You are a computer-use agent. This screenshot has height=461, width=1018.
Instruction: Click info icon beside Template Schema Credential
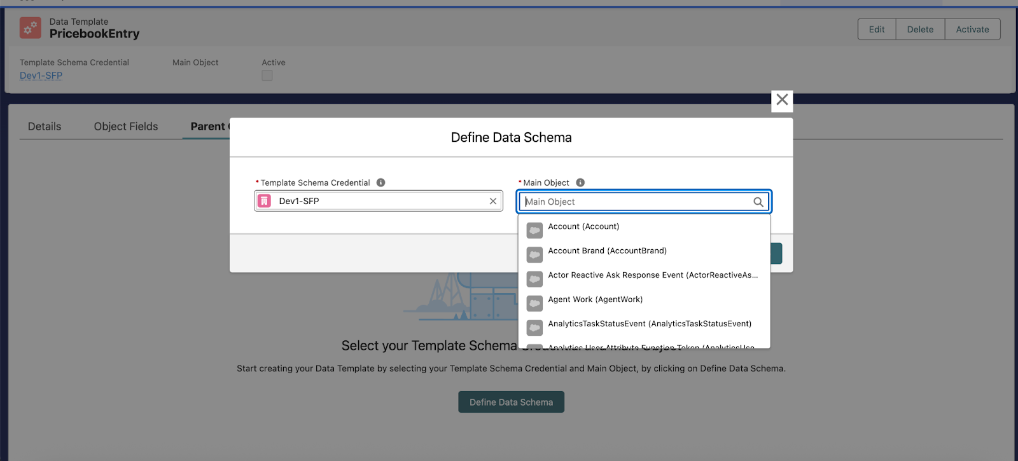tap(380, 182)
